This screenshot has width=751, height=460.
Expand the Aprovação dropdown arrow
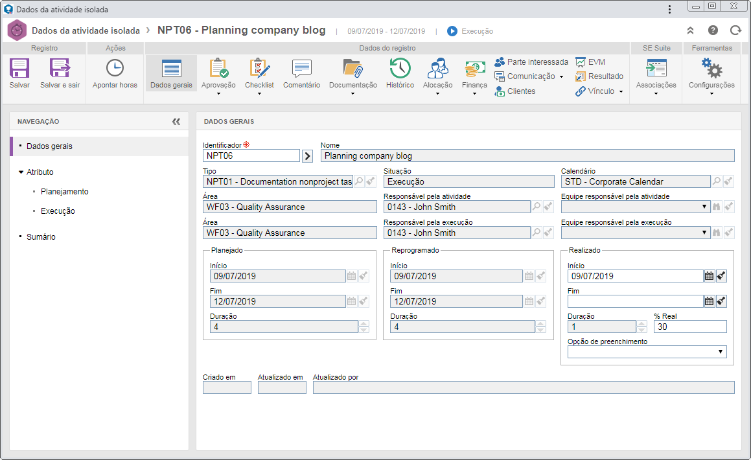pyautogui.click(x=218, y=94)
